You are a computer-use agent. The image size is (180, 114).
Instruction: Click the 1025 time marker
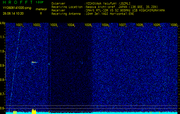tap(88, 25)
